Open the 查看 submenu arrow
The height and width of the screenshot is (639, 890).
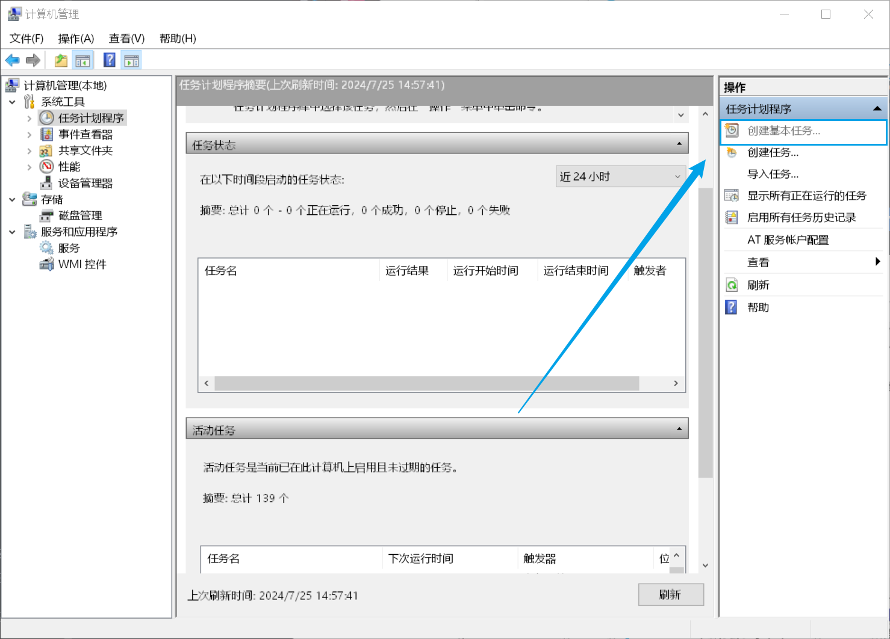click(x=877, y=261)
